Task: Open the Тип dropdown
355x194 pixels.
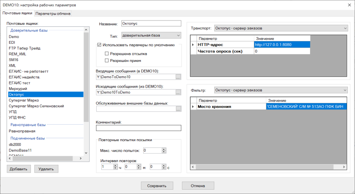Action: click(x=151, y=35)
